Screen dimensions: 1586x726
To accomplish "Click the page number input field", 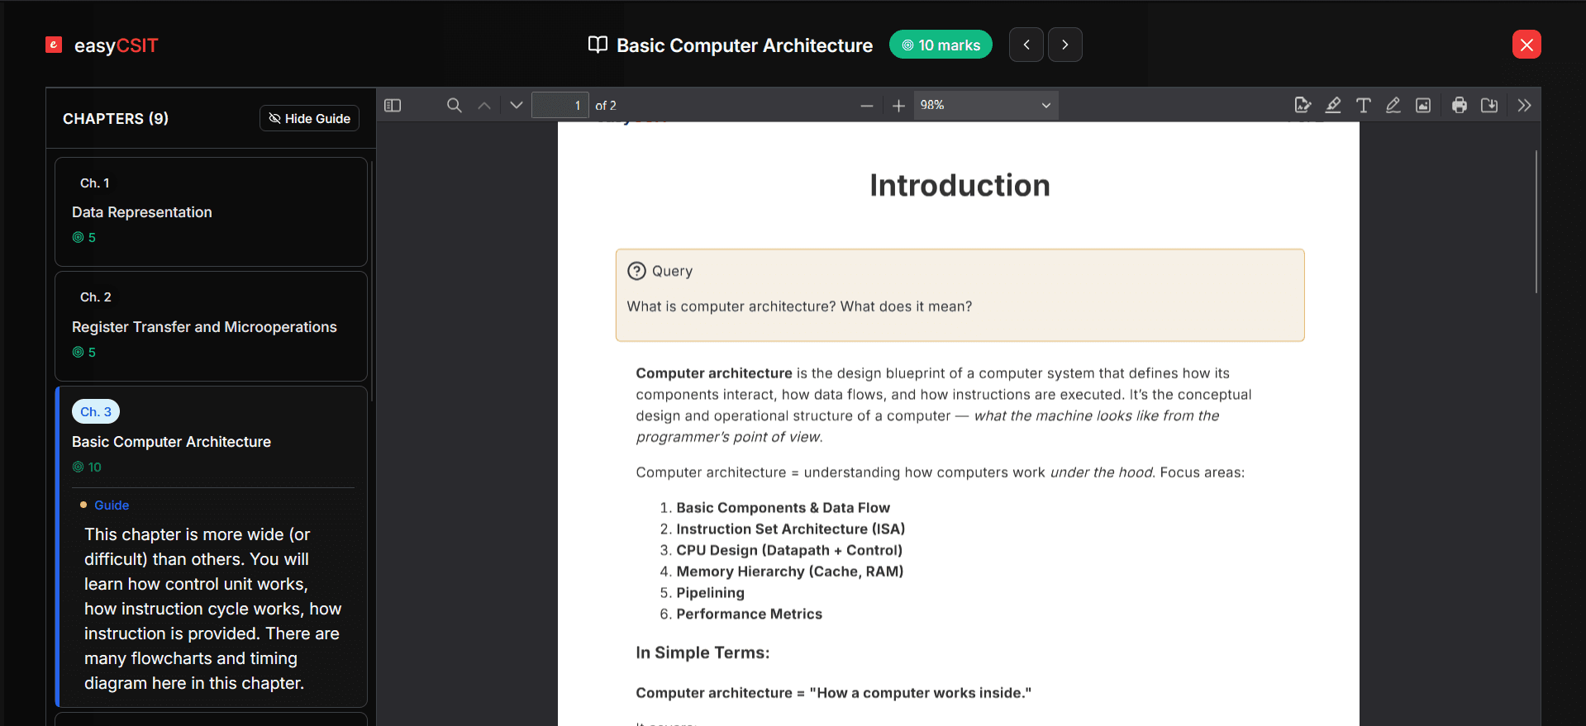I will coord(560,106).
